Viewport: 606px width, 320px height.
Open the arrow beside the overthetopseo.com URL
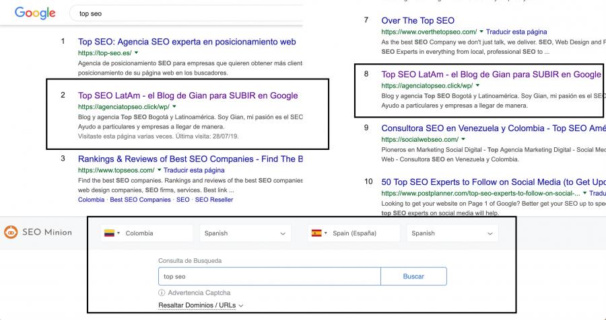(x=483, y=32)
